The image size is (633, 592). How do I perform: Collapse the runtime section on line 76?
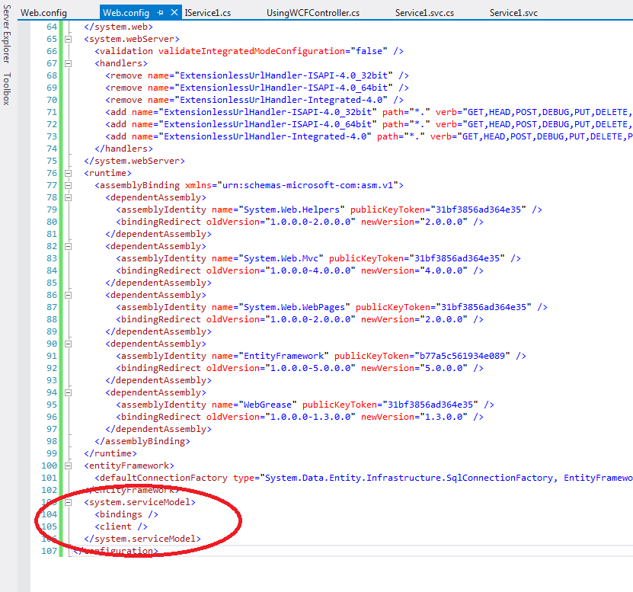69,173
